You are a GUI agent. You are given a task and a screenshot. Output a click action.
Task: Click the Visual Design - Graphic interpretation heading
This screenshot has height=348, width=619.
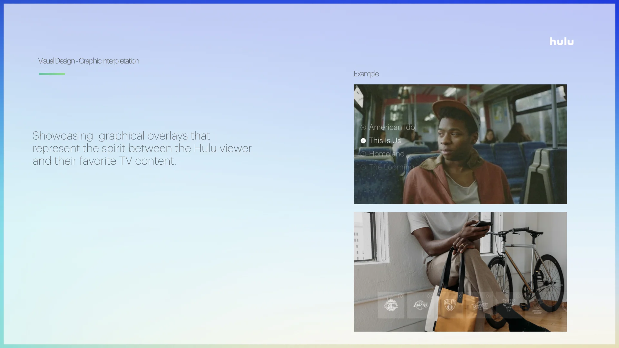(x=89, y=61)
